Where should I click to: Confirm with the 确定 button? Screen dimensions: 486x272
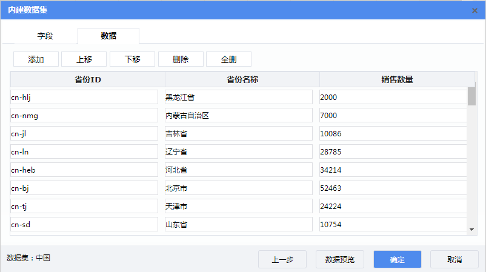click(398, 259)
